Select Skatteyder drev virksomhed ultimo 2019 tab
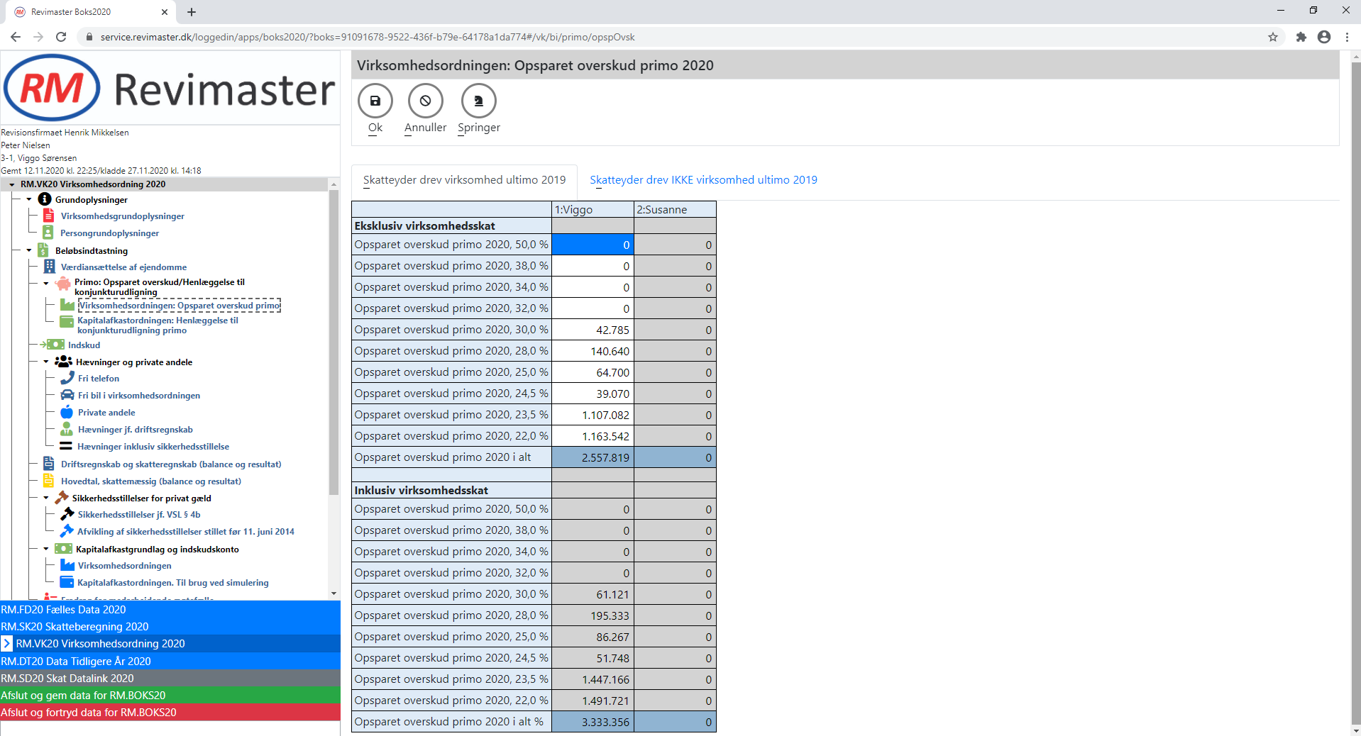Image resolution: width=1361 pixels, height=736 pixels. [x=464, y=179]
